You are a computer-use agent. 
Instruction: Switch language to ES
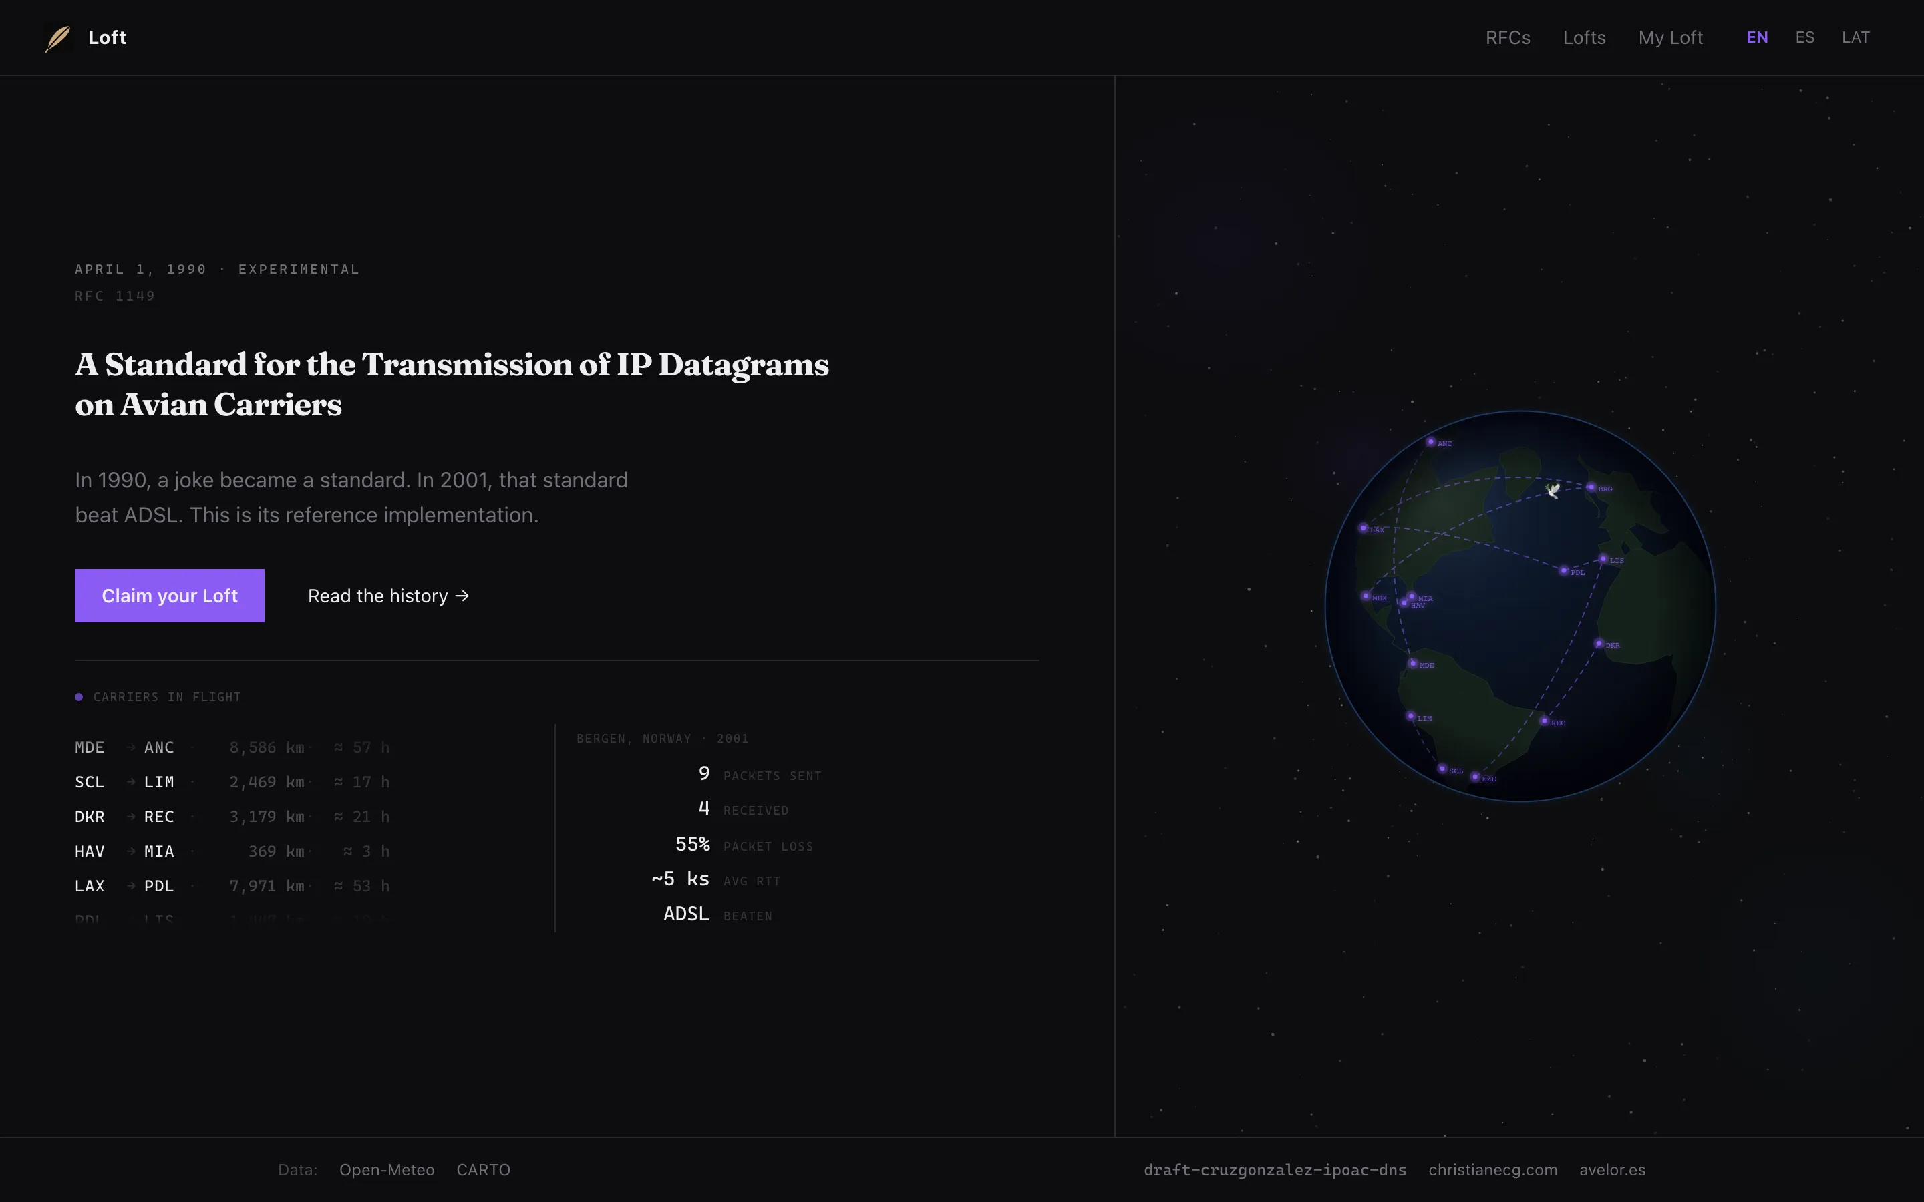coord(1804,37)
